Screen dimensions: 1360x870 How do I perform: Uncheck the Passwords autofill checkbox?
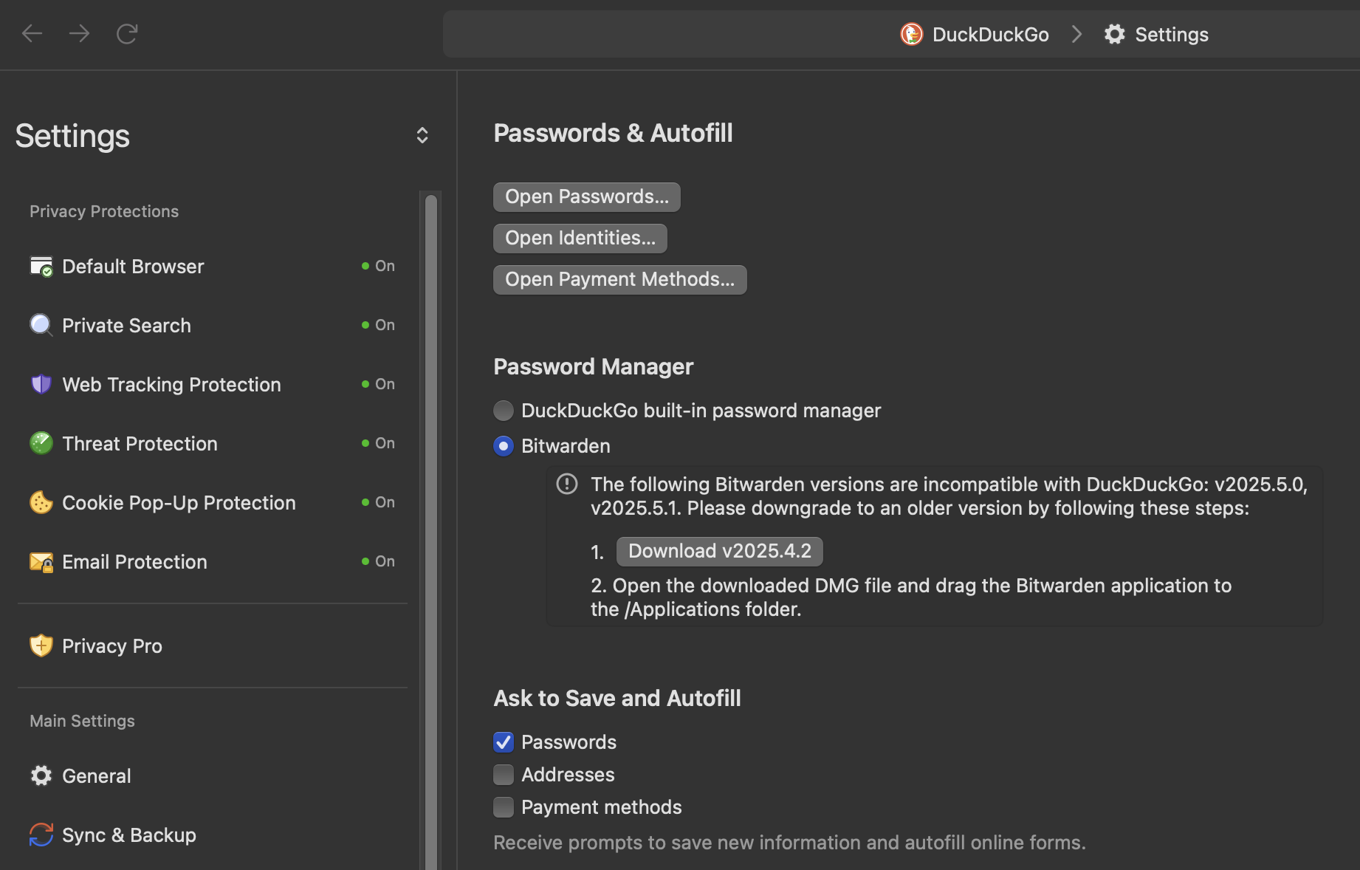click(504, 742)
